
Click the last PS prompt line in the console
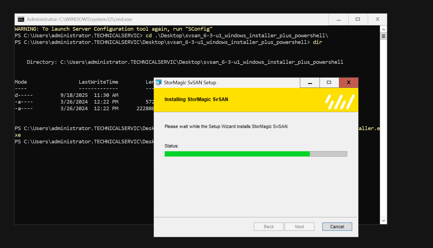pos(84,142)
